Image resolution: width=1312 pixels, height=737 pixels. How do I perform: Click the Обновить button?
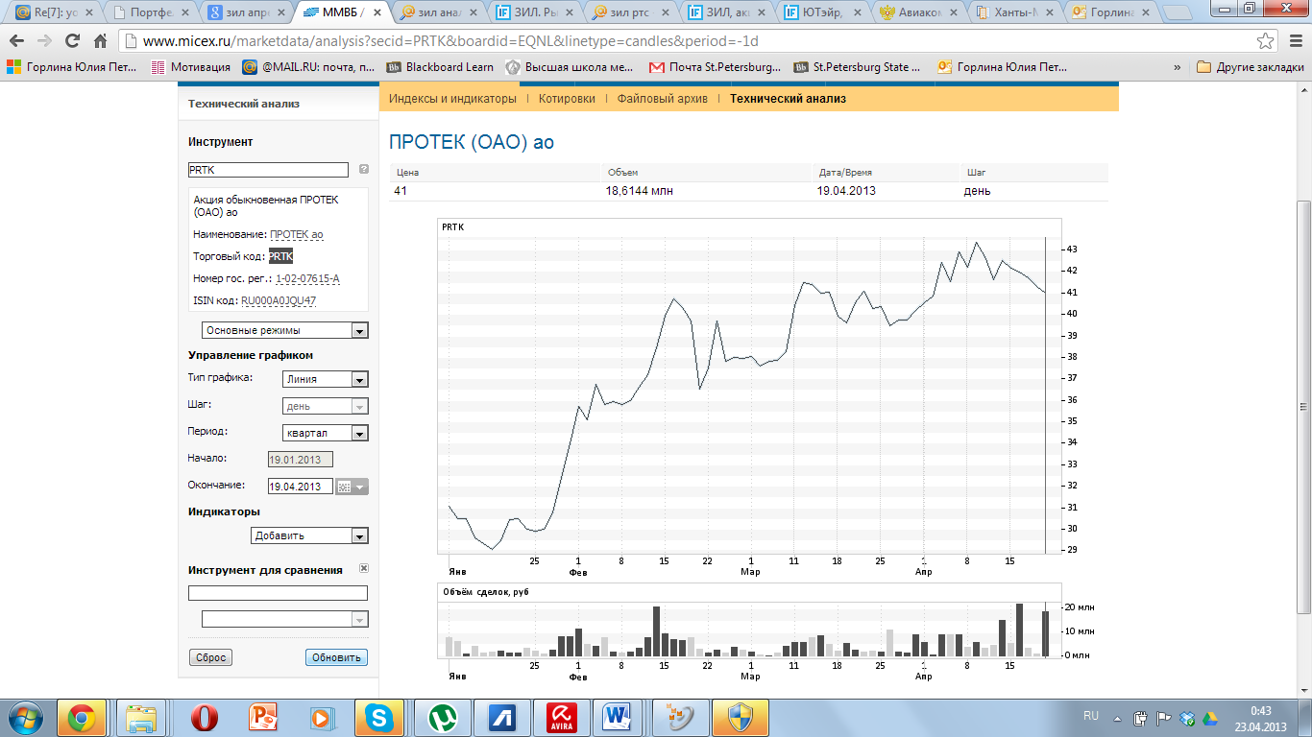point(336,657)
